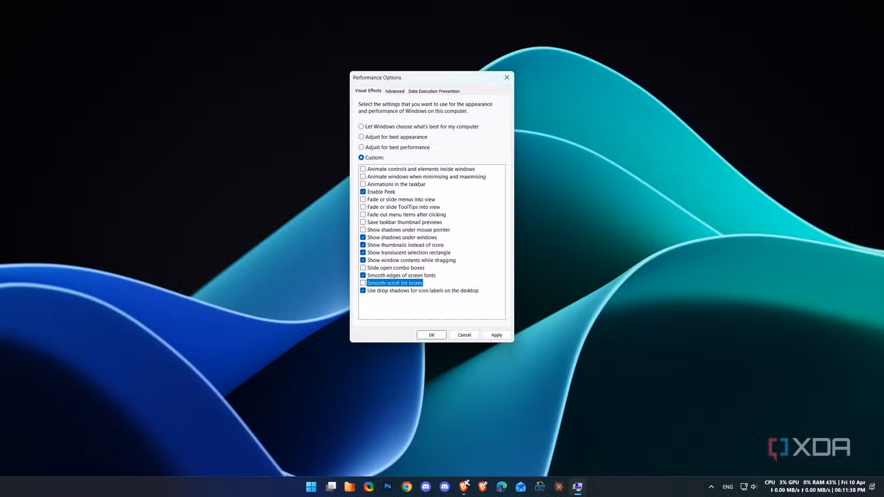Viewport: 884px width, 497px height.
Task: Check Slide open combo boxes
Action: 363,268
